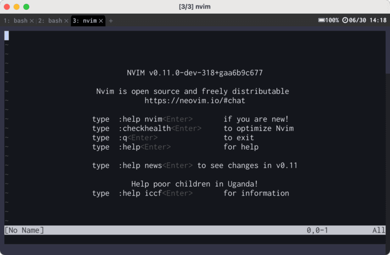Close the 1: bash tab
Viewport: 390px width, 255px height.
tap(32, 21)
